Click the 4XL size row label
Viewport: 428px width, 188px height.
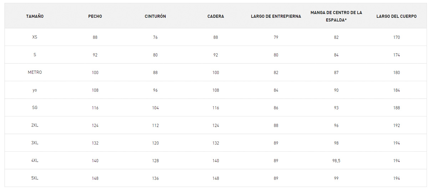click(x=35, y=161)
